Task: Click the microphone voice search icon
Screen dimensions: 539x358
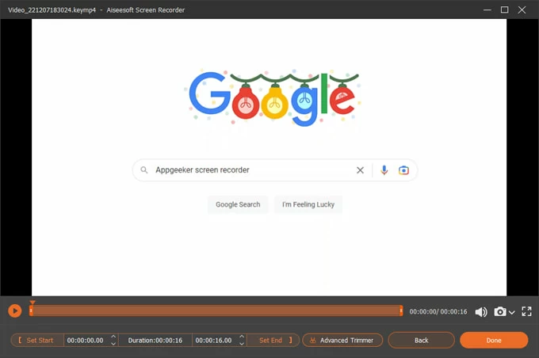Action: pyautogui.click(x=384, y=170)
